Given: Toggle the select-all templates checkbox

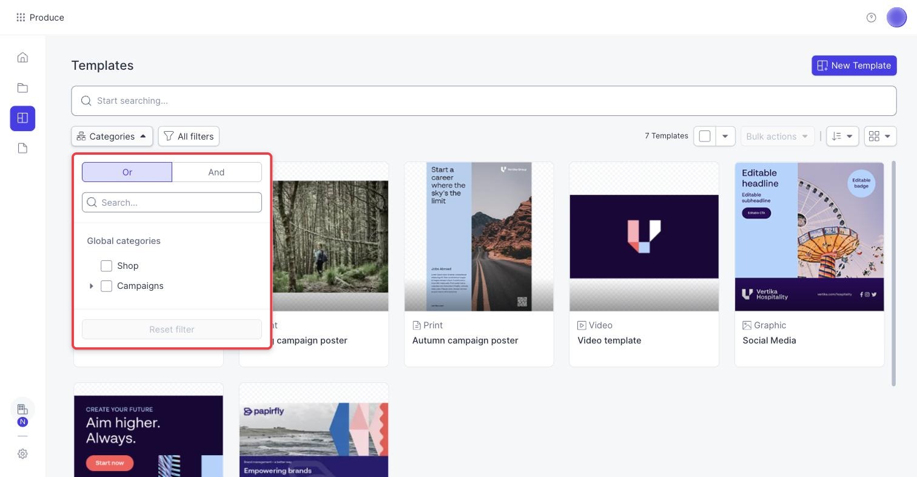Looking at the screenshot, I should [705, 137].
